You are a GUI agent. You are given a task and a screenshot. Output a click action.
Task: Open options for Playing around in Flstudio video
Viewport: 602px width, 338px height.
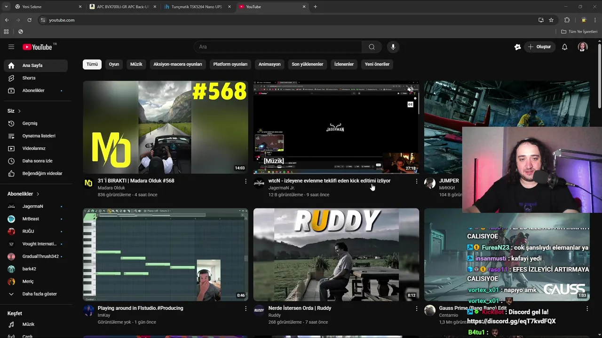246,308
